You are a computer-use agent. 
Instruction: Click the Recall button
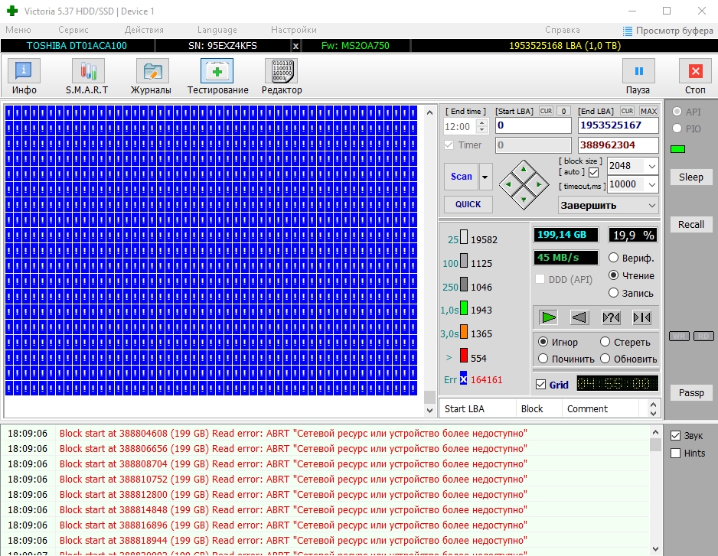(690, 224)
